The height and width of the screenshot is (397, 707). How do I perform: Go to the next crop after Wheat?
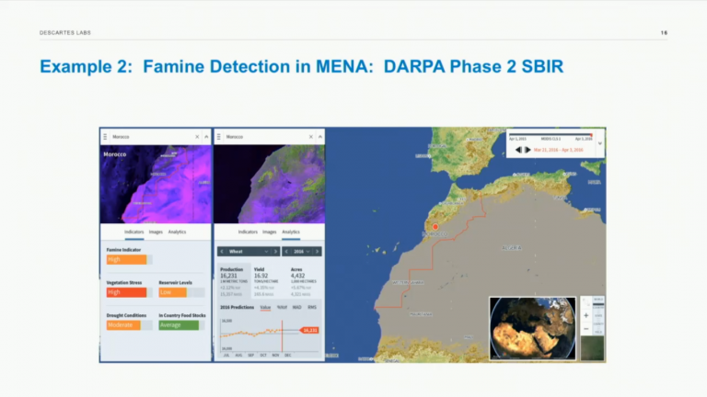[x=275, y=252]
